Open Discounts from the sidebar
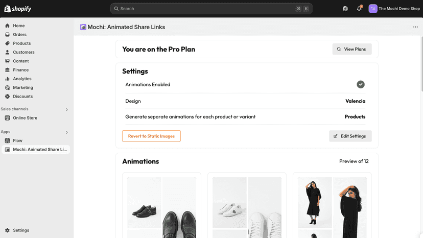423x238 pixels. (22, 97)
